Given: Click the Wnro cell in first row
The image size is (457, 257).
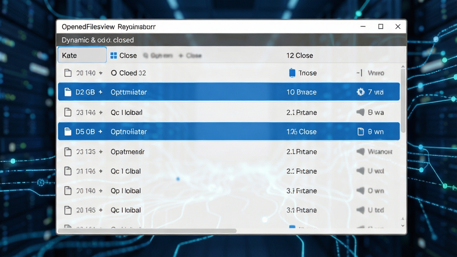Looking at the screenshot, I should [376, 73].
